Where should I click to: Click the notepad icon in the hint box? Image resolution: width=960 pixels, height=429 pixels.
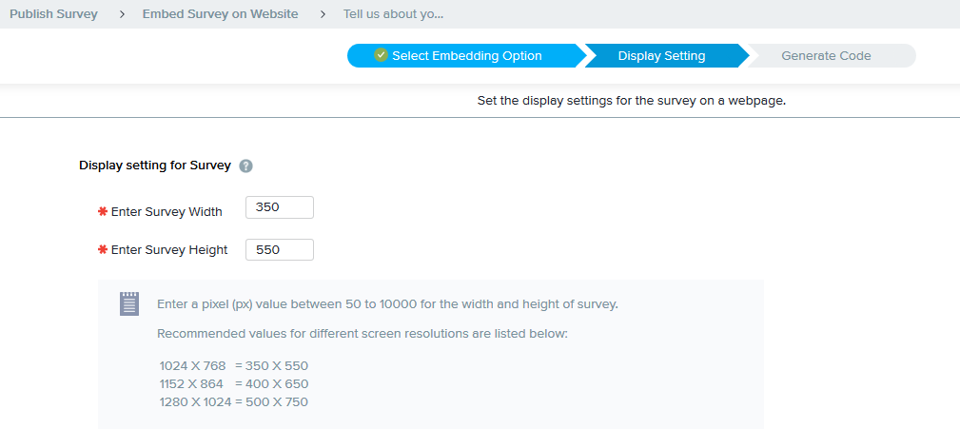pos(129,303)
